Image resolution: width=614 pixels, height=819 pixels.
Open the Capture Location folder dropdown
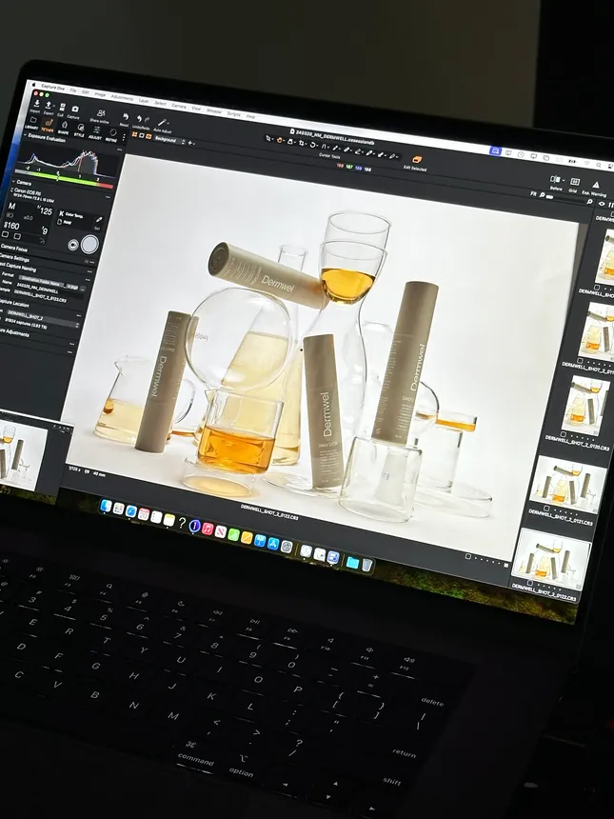point(42,317)
